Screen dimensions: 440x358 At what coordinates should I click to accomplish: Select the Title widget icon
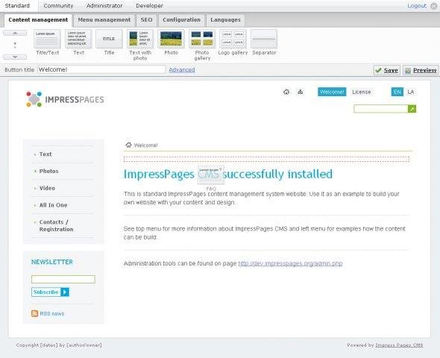[109, 39]
